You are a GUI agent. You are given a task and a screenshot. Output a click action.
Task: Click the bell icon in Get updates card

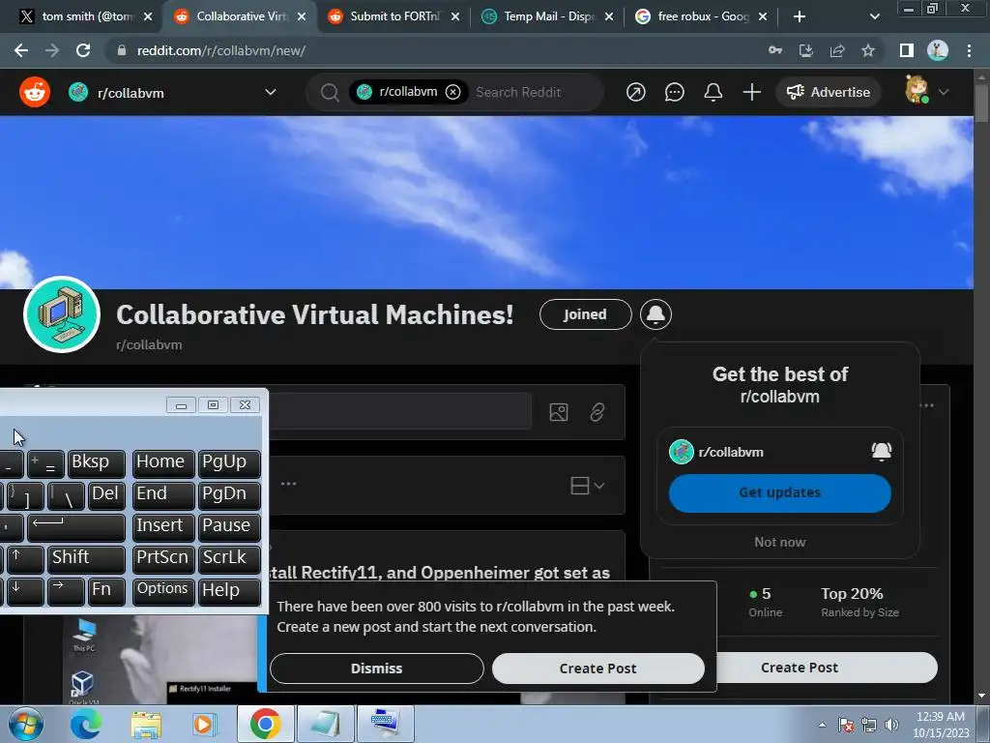[882, 451]
